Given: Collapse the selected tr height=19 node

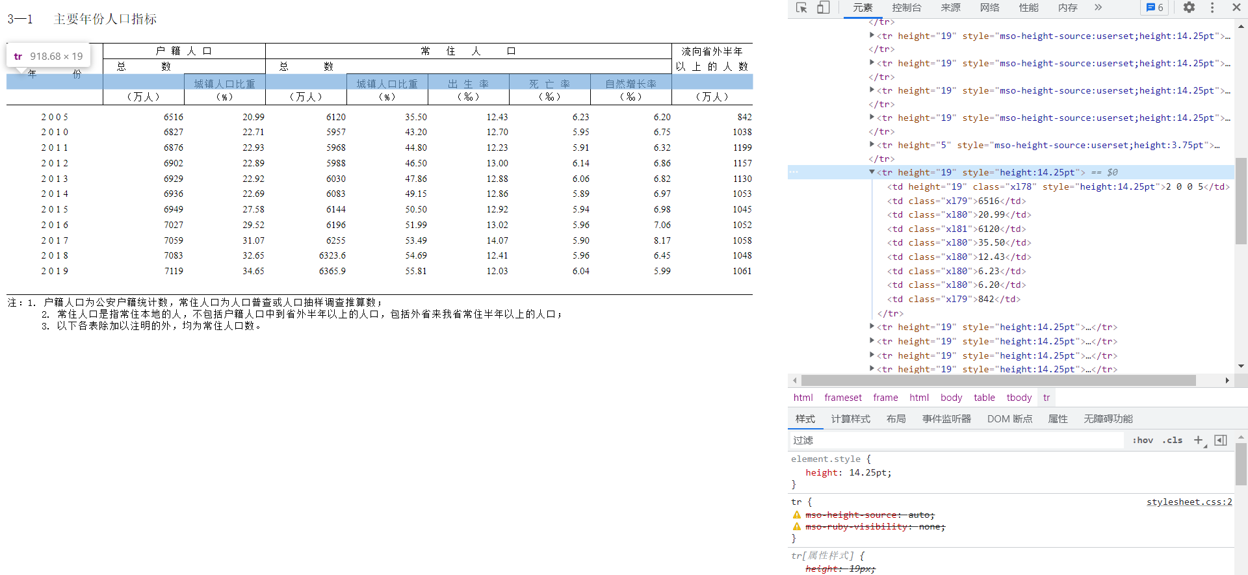Looking at the screenshot, I should click(x=872, y=172).
